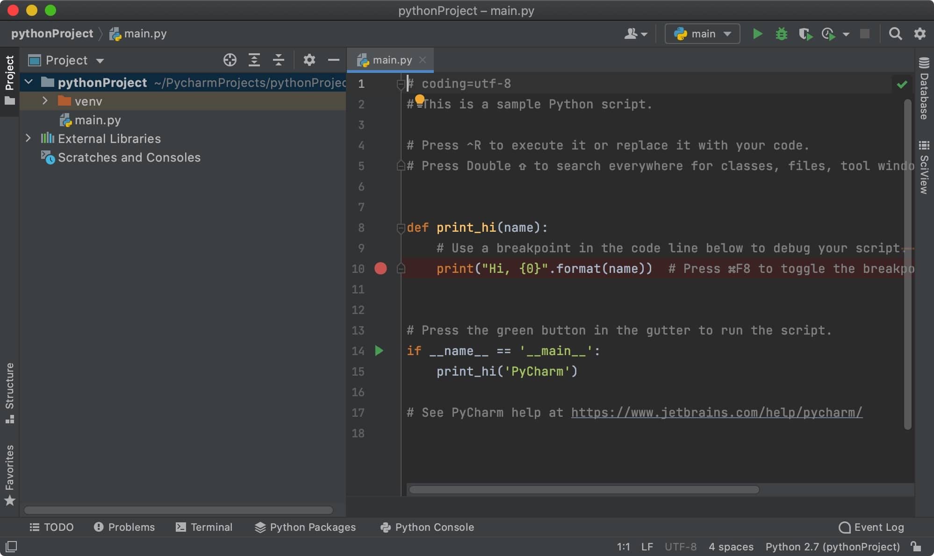Open the main run configuration dropdown
This screenshot has width=934, height=556.
pyautogui.click(x=702, y=34)
